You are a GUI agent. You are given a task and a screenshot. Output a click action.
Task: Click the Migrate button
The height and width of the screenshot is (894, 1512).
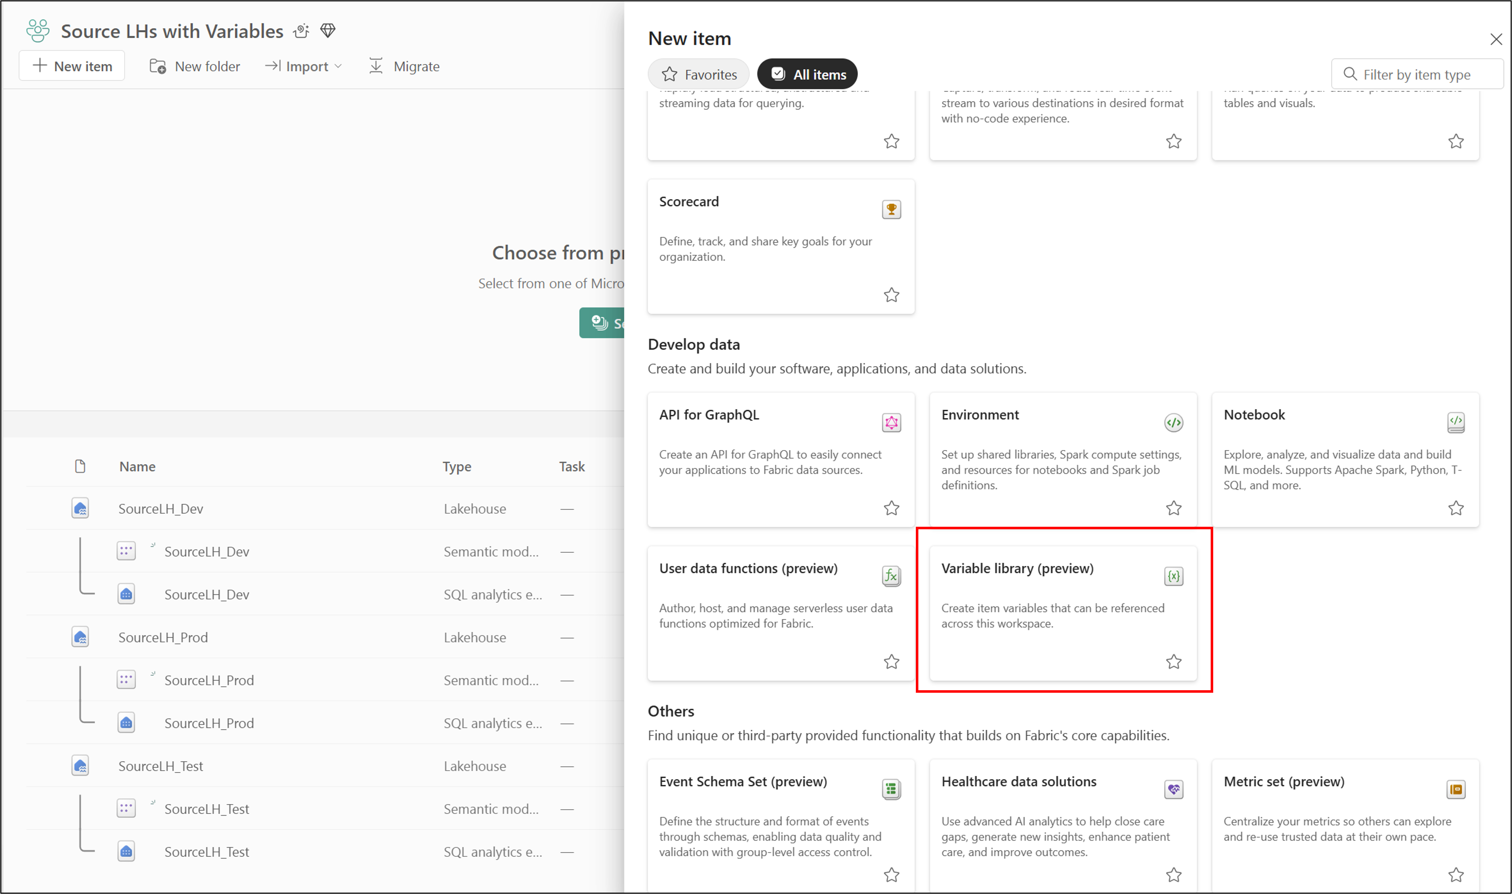click(x=404, y=66)
